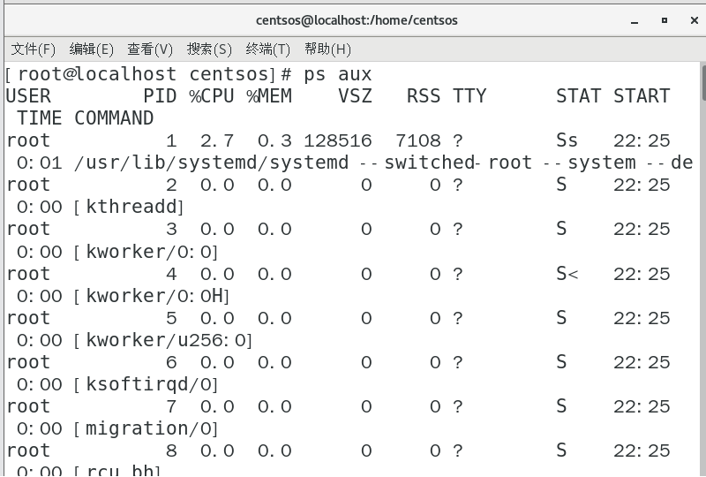
Task: Open the 帮助(H) menu
Action: point(327,49)
